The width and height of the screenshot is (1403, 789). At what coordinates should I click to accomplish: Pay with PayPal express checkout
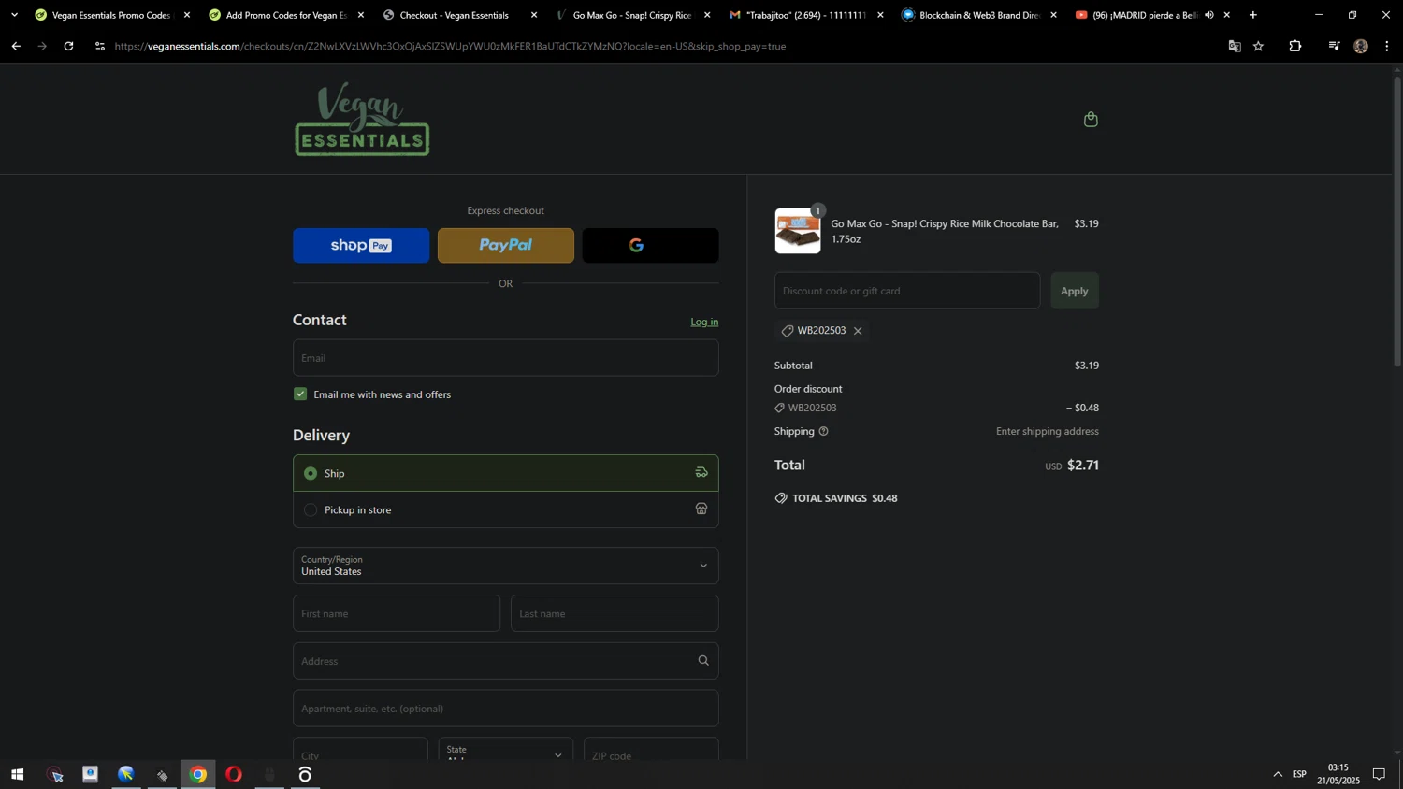pos(506,245)
